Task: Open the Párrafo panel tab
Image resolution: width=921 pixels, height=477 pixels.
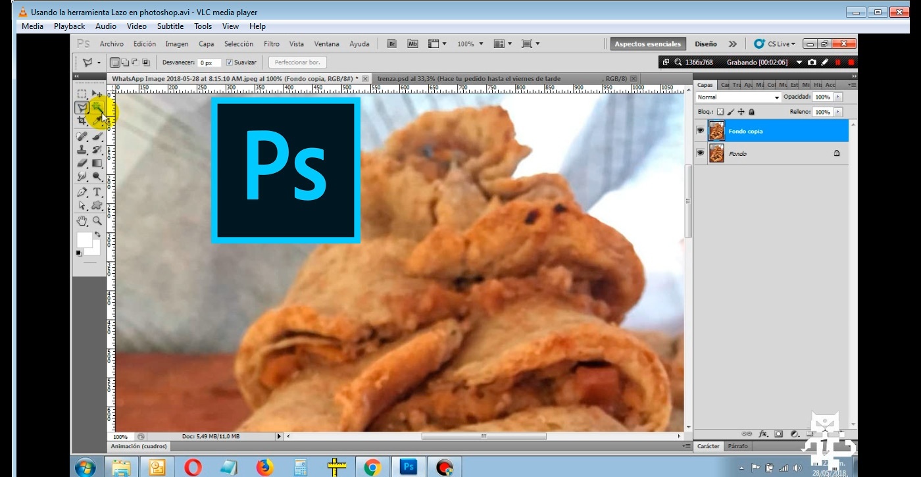Action: click(737, 446)
